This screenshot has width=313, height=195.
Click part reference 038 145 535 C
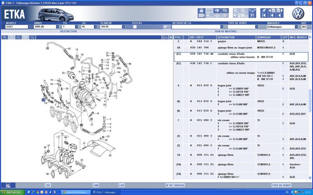(x=265, y=76)
